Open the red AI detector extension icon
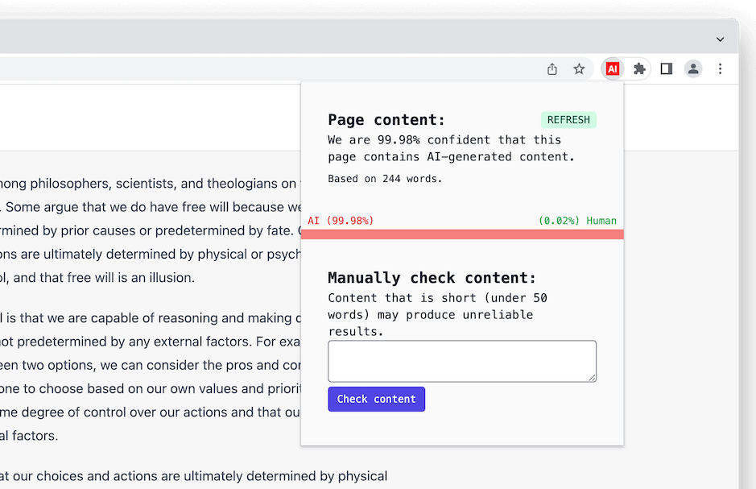 [613, 69]
